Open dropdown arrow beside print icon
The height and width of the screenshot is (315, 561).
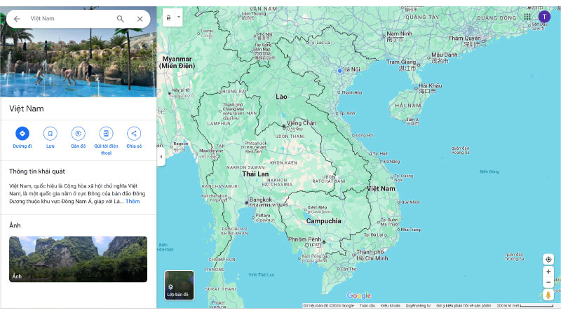pyautogui.click(x=179, y=17)
